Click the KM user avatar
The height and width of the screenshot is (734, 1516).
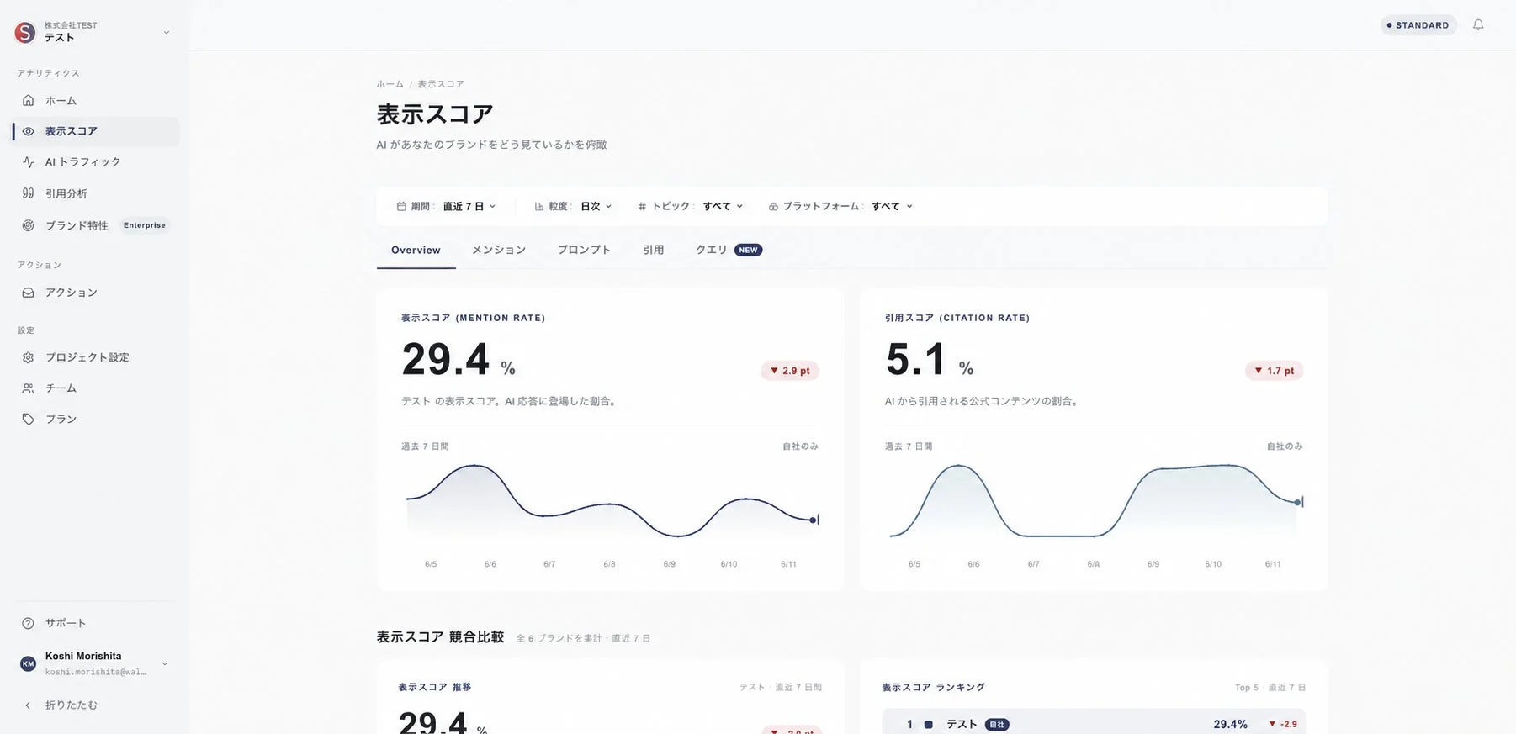pyautogui.click(x=28, y=663)
